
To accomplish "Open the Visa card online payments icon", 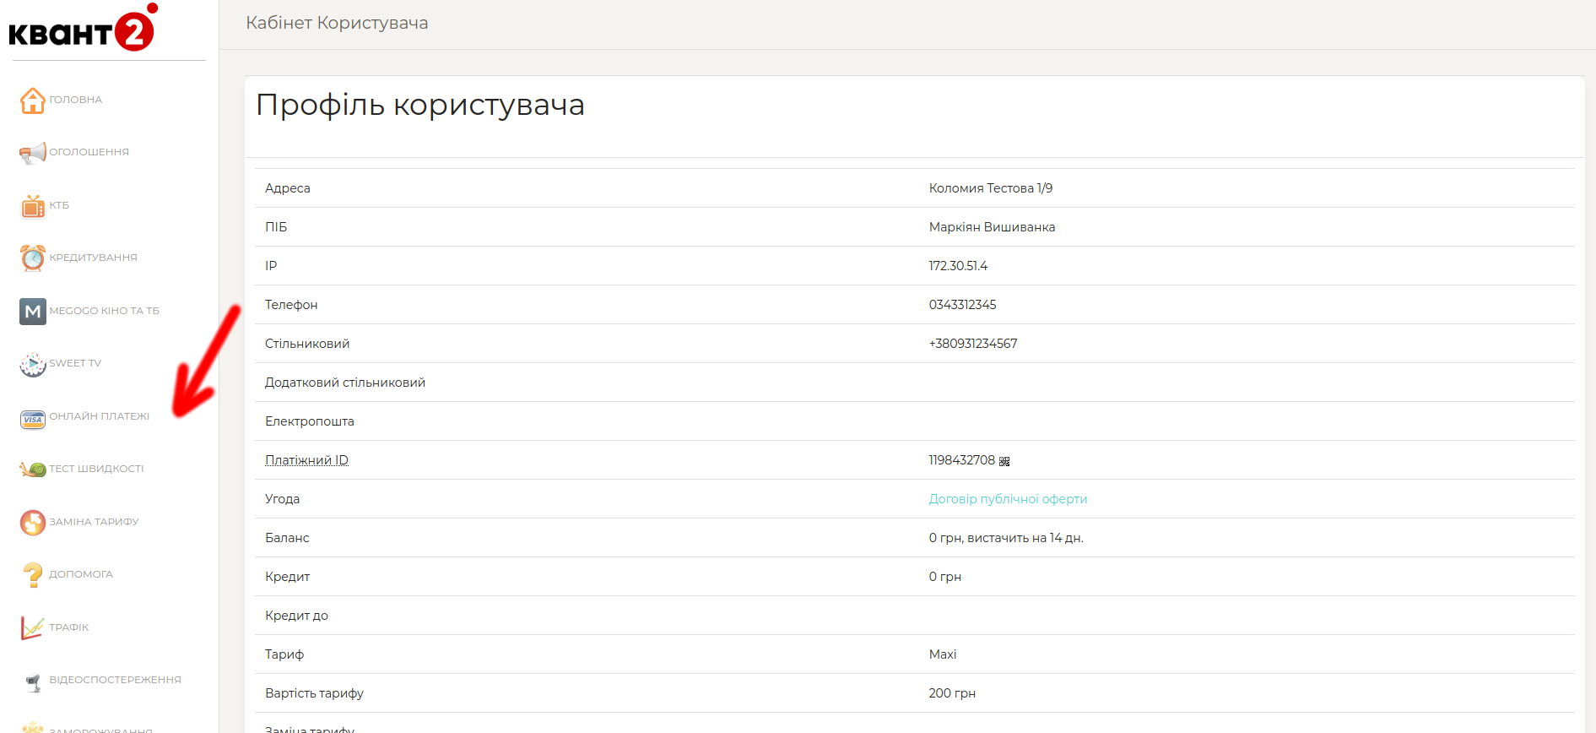I will click(x=32, y=418).
